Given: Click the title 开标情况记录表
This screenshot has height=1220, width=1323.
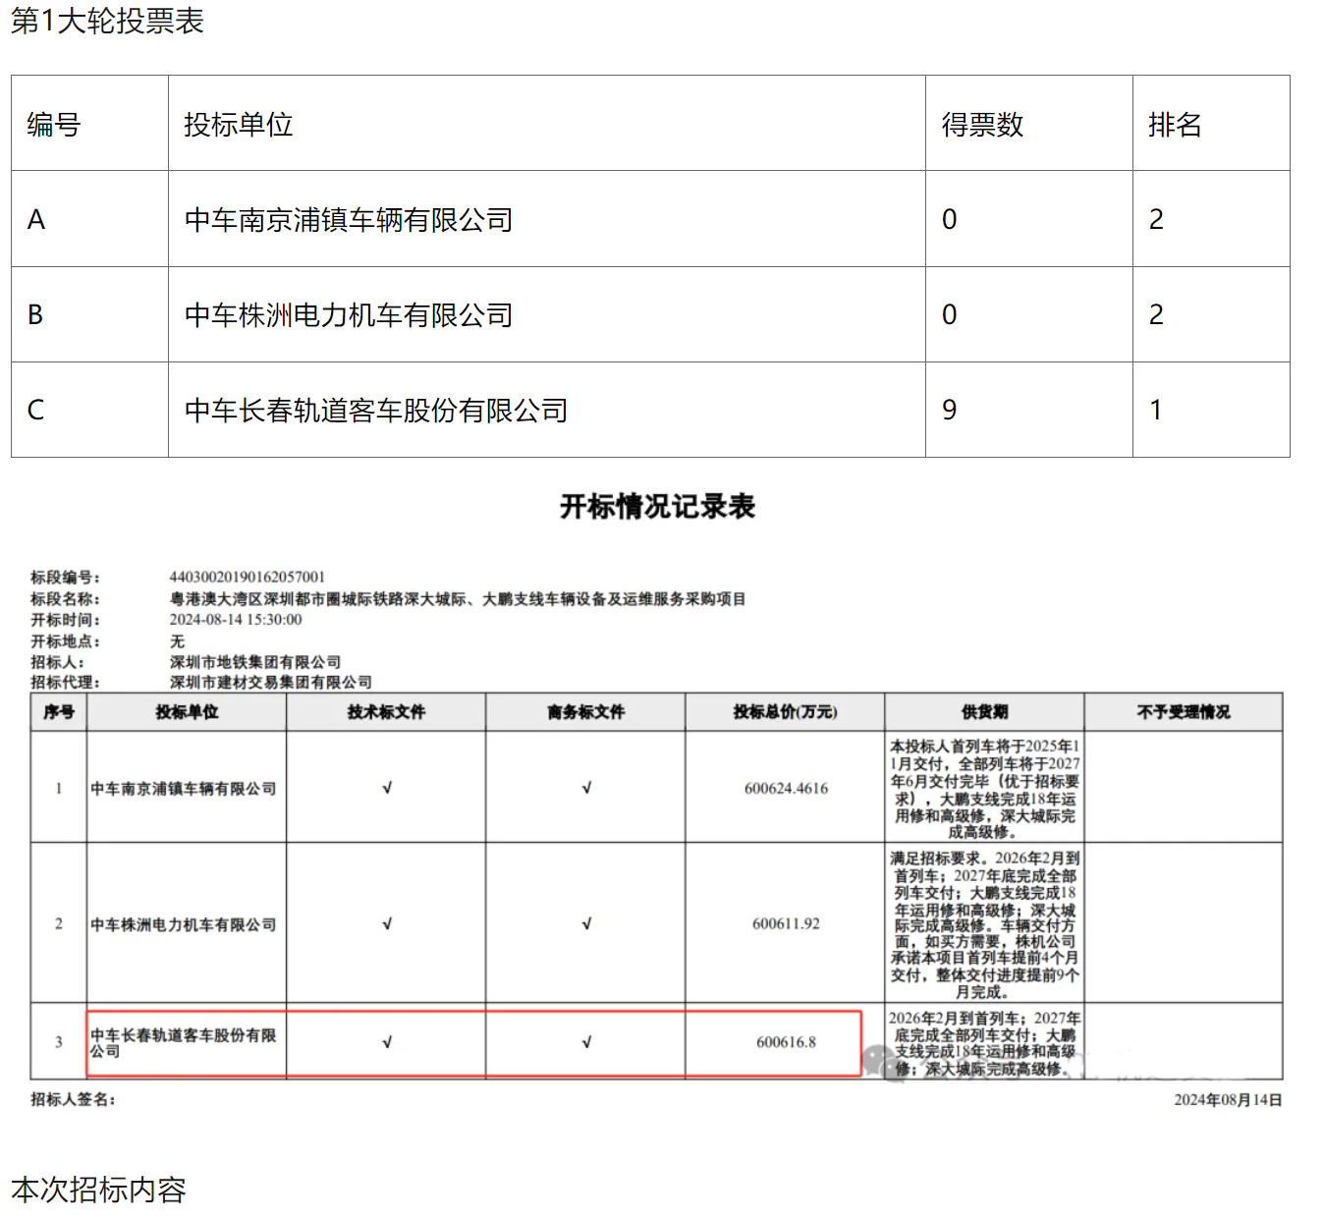Looking at the screenshot, I should (x=657, y=507).
